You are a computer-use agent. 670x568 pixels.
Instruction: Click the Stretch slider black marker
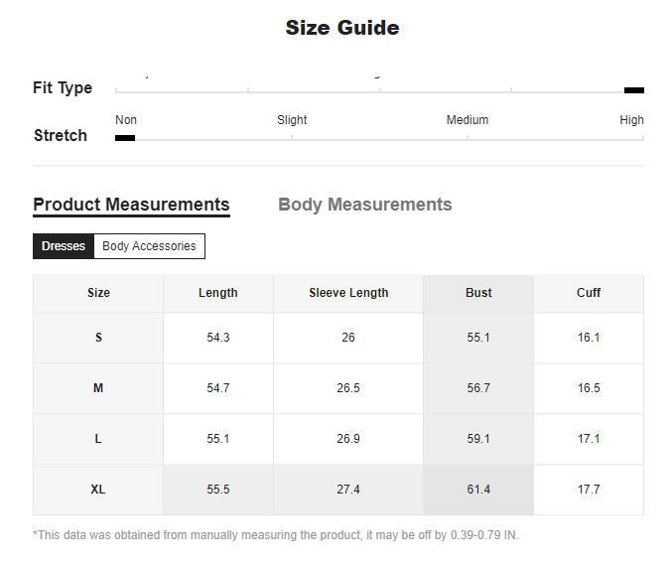coord(125,138)
